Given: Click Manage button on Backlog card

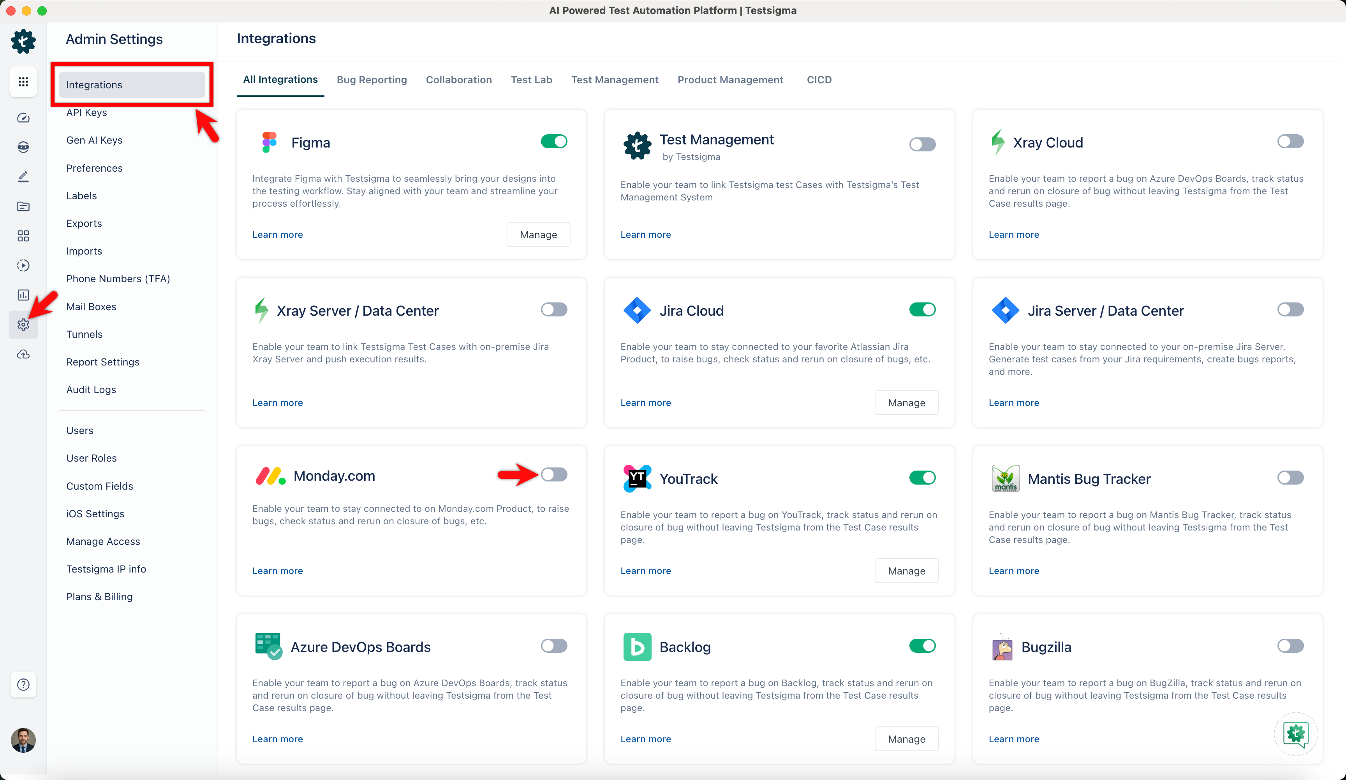Looking at the screenshot, I should click(x=906, y=739).
